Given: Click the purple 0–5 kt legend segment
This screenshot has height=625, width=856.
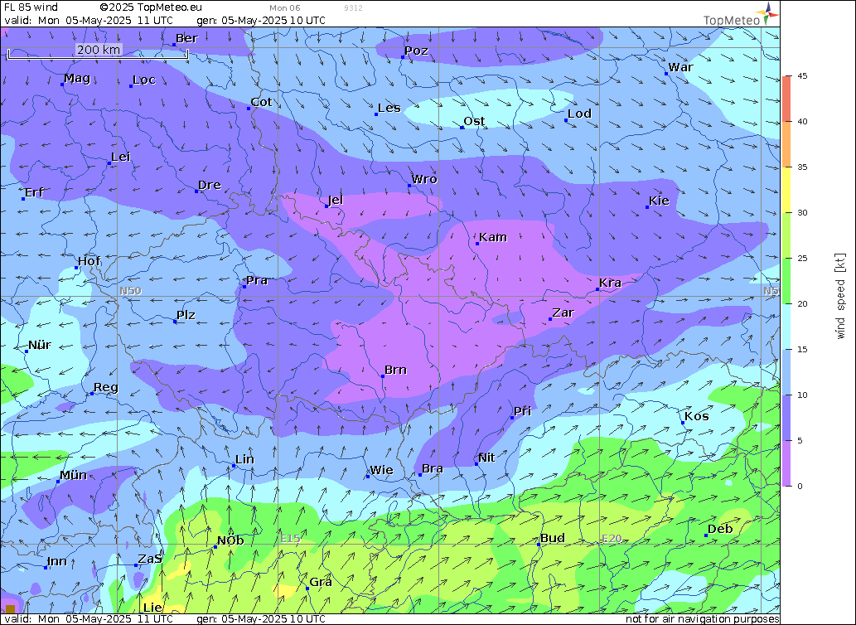Looking at the screenshot, I should [x=786, y=463].
